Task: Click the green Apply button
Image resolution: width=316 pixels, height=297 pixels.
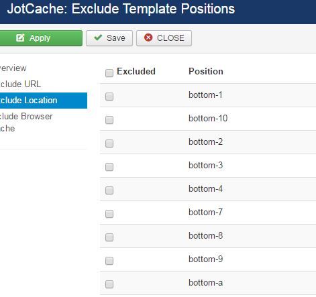Action: pos(41,38)
